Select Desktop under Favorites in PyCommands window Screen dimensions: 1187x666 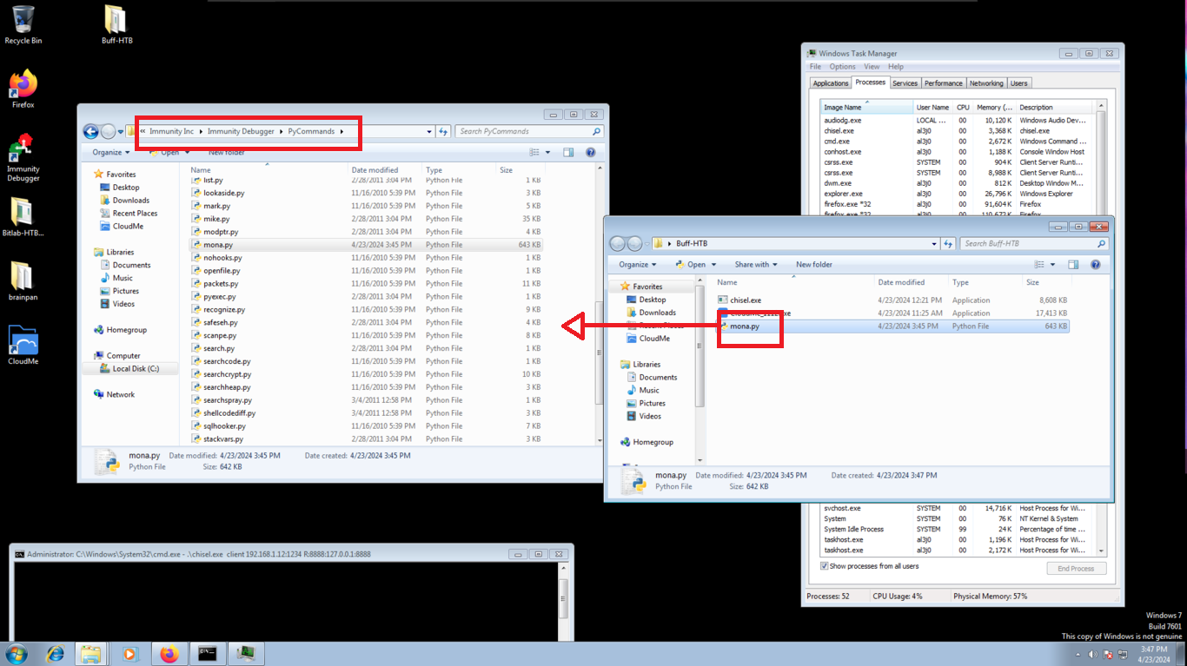pos(125,188)
